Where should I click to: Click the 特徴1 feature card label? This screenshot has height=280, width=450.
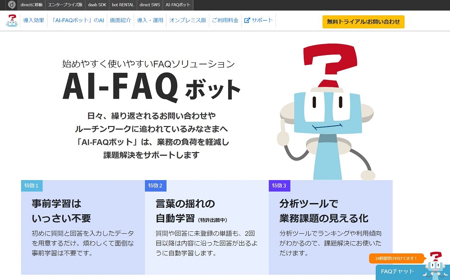point(31,185)
